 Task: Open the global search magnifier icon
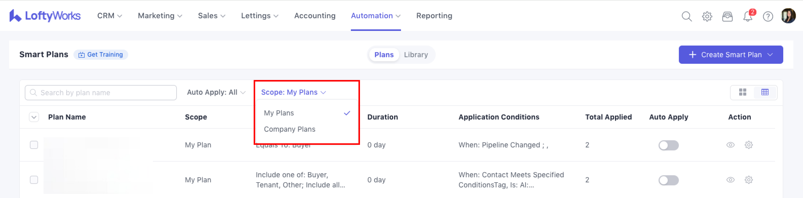click(686, 16)
